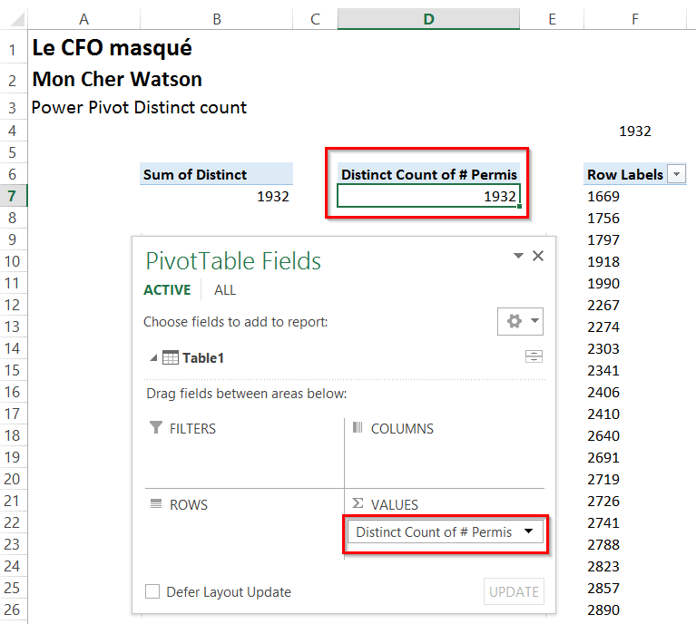Click the Rows area icon
This screenshot has width=696, height=624.
pyautogui.click(x=155, y=504)
